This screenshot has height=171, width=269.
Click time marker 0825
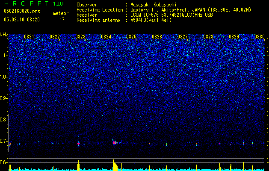[x=131, y=37]
